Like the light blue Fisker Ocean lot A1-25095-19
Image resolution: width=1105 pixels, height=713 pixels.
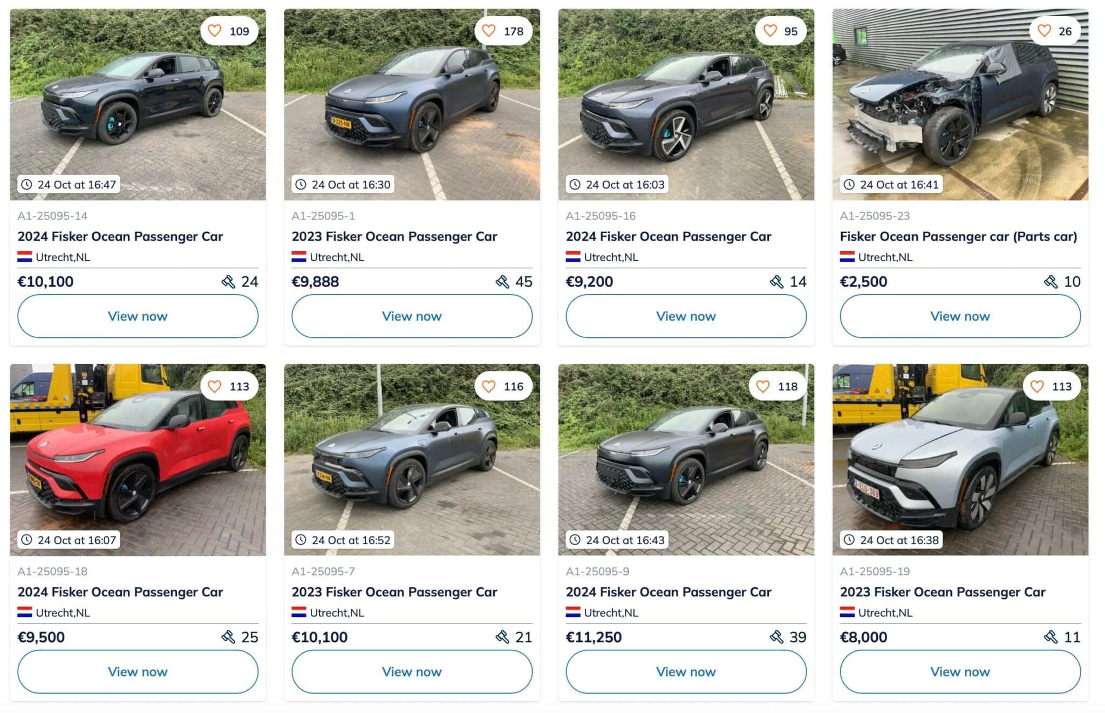1037,386
